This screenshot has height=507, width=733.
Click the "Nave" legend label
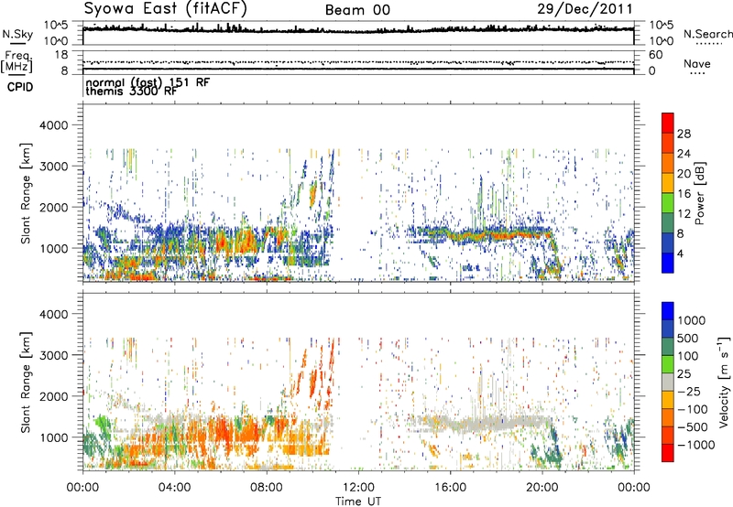(x=697, y=64)
